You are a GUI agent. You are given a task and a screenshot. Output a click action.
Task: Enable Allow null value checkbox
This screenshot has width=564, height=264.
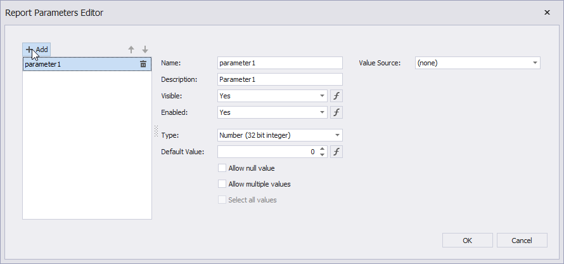click(222, 168)
